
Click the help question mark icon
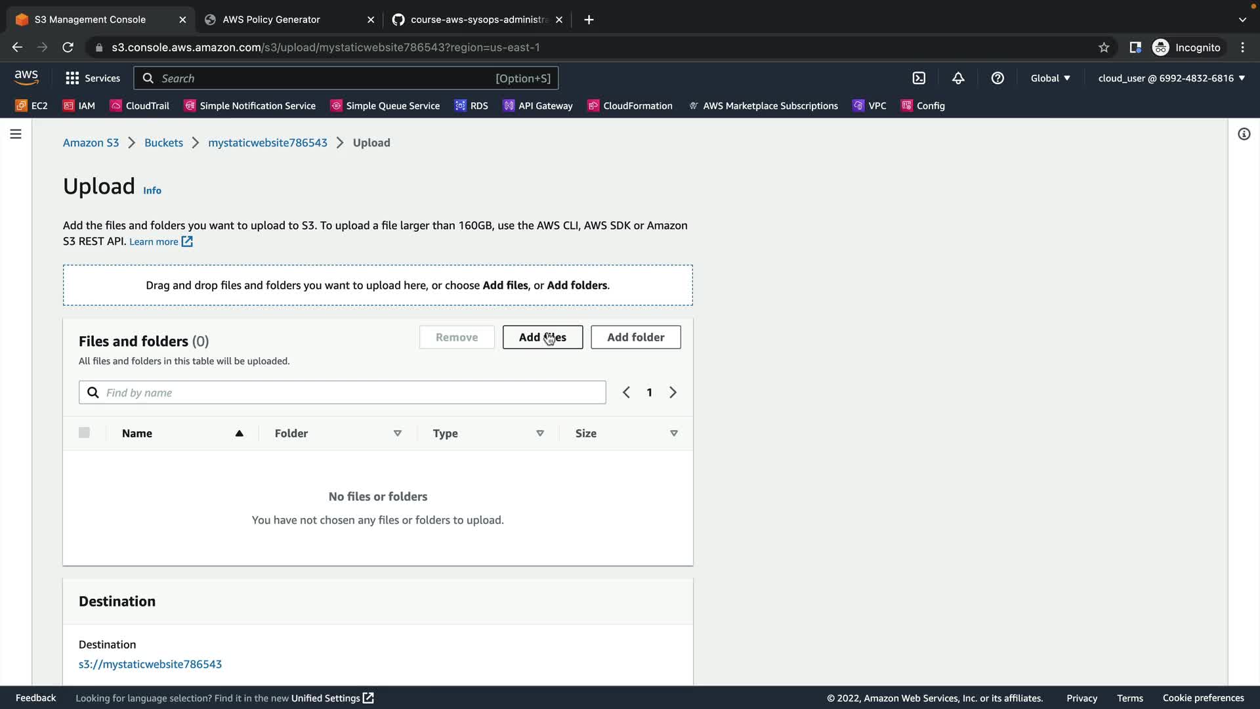[x=997, y=78]
